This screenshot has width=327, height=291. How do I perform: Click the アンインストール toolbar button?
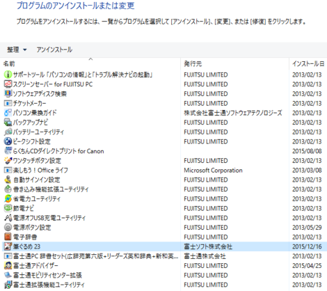click(54, 49)
